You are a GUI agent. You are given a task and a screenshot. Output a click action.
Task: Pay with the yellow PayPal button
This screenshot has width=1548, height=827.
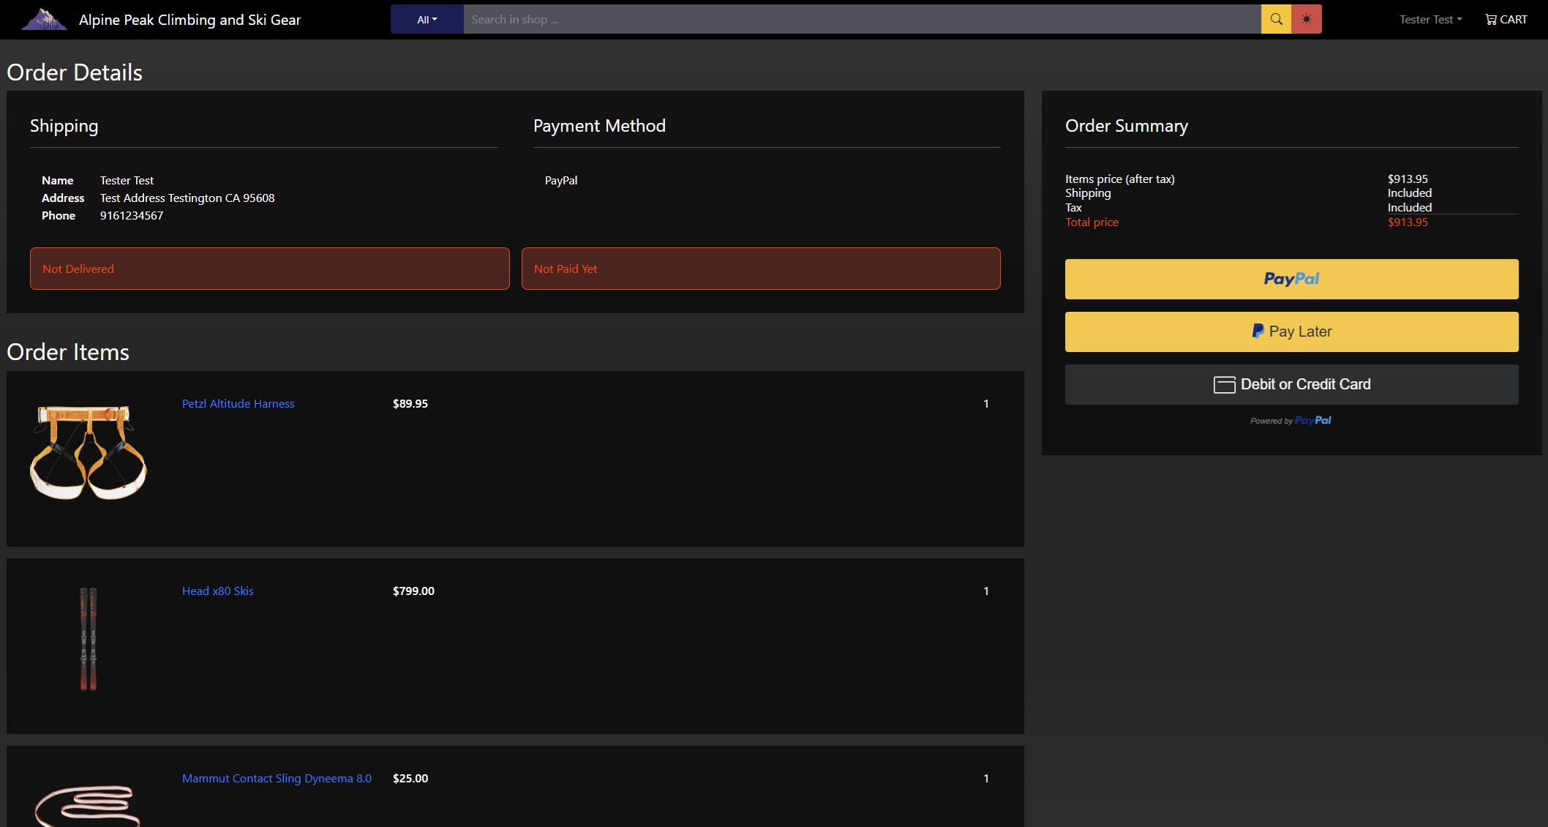tap(1291, 279)
